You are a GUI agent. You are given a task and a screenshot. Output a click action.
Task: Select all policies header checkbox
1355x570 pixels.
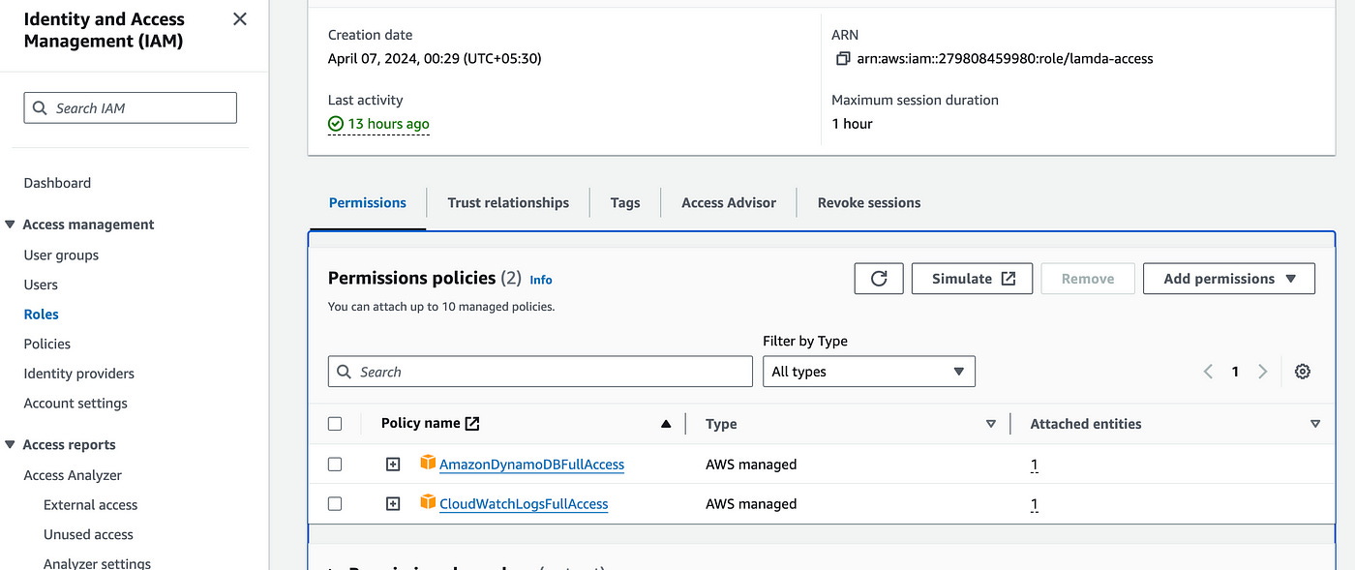click(x=335, y=424)
